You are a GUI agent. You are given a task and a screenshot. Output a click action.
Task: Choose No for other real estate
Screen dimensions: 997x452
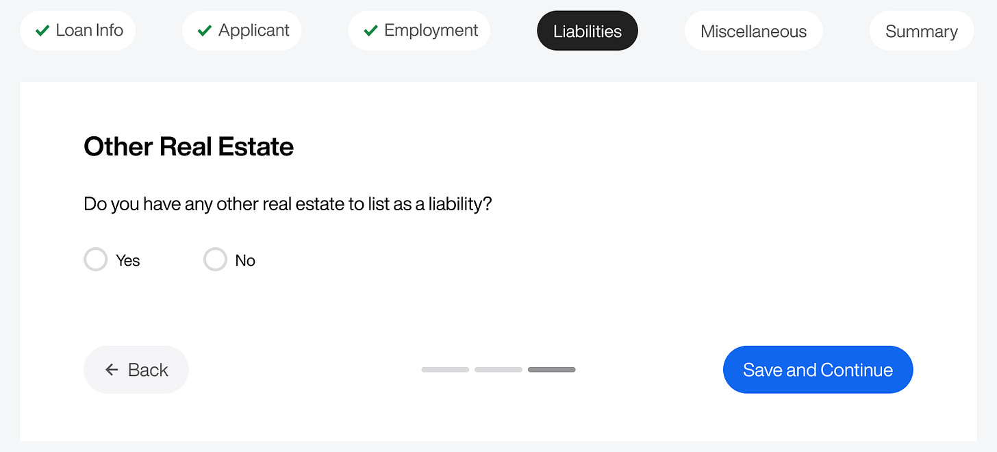pos(215,260)
